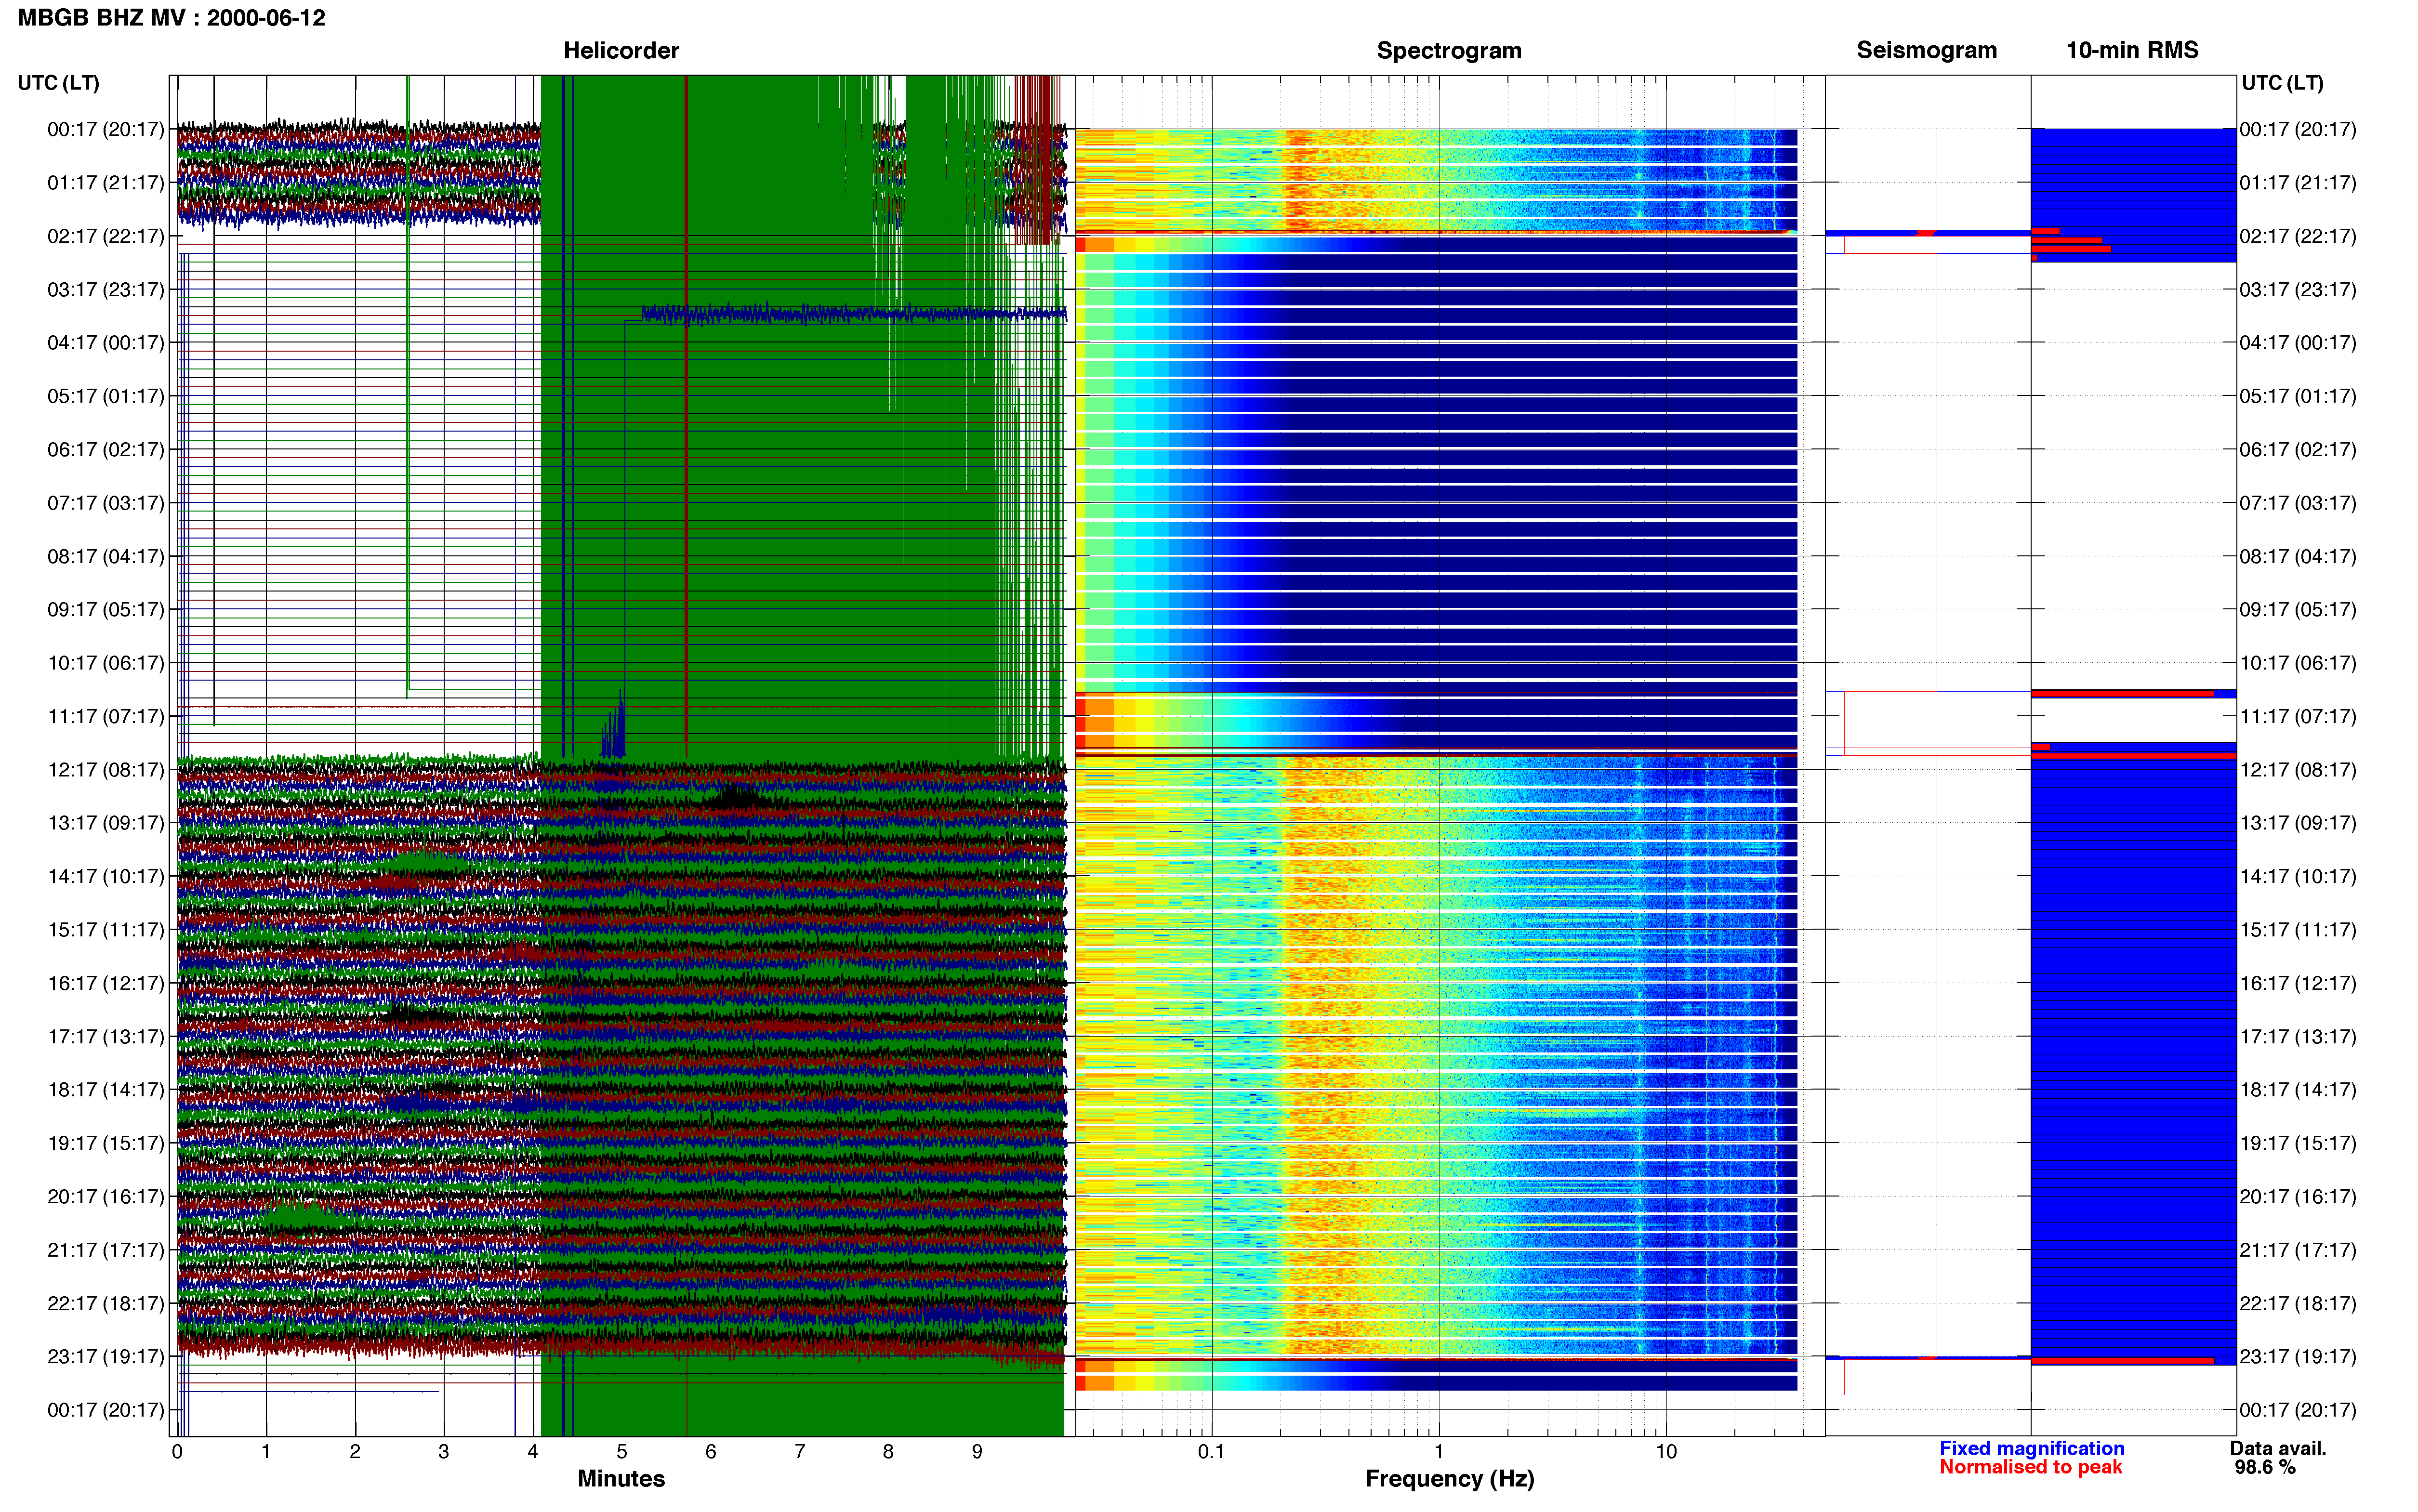Click the helicorder minute tick '9'
The height and width of the screenshot is (1512, 2418).
[977, 1452]
